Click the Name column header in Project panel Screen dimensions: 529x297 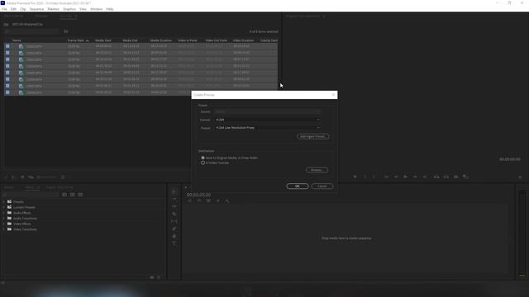[x=17, y=40]
